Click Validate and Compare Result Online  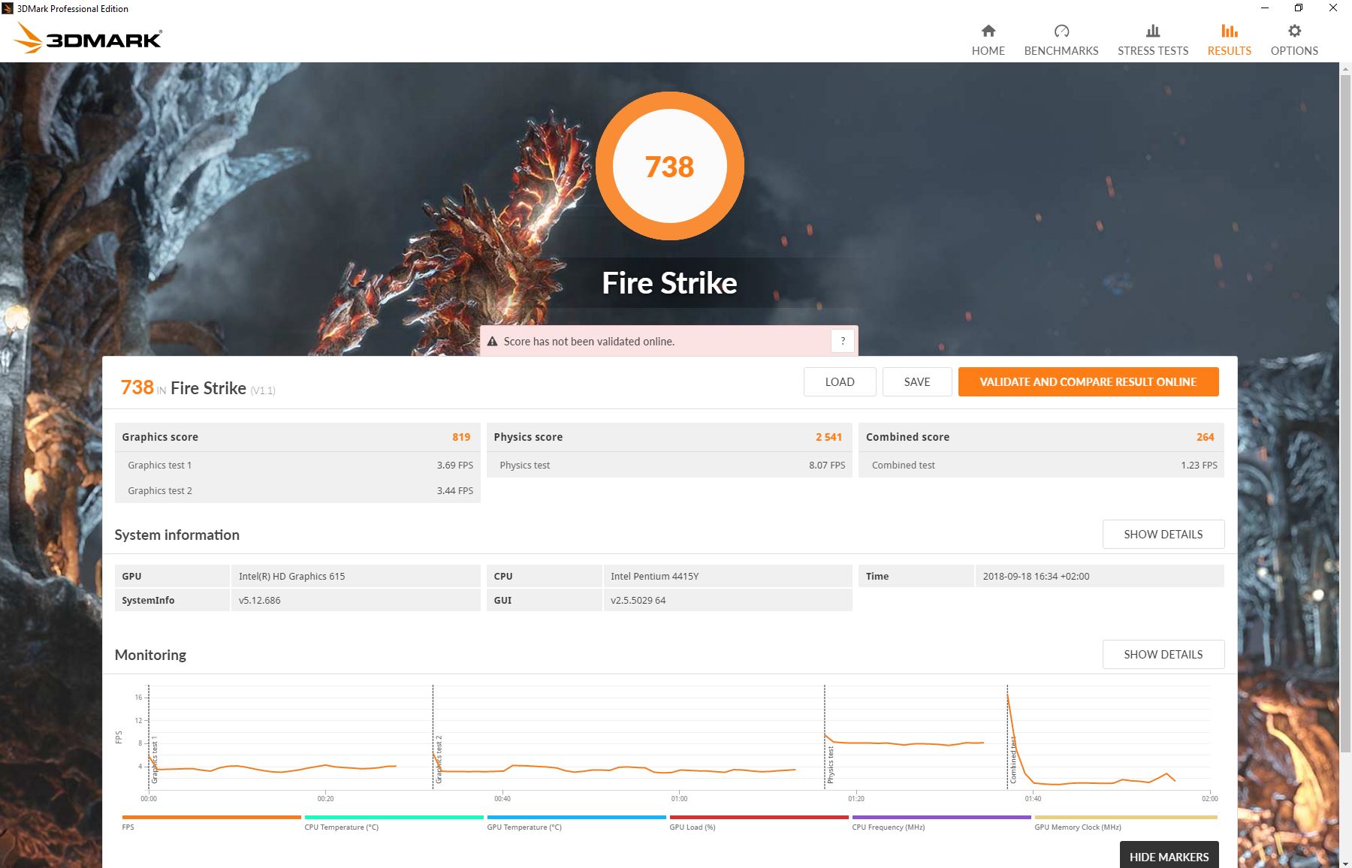click(1088, 381)
